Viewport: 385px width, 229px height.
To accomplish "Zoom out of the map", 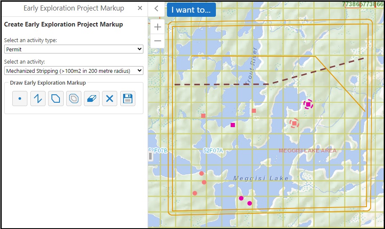I will 158,41.
